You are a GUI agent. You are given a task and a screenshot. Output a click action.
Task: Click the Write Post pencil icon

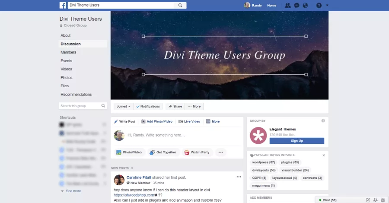tap(115, 121)
